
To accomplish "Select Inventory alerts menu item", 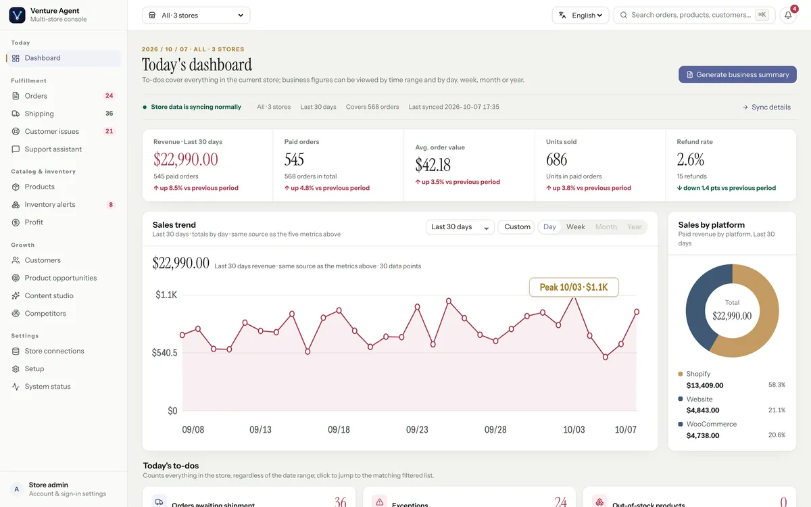I will [x=64, y=205].
